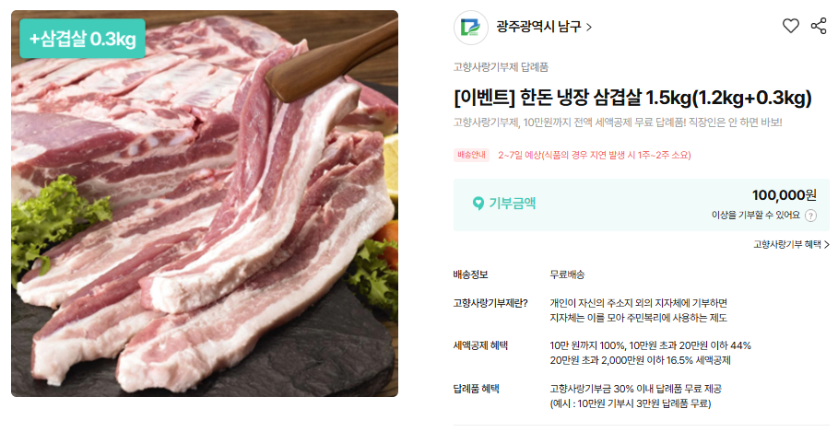The height and width of the screenshot is (432, 838).
Task: Expand the arrow after 고향사랑기부 혜택
Action: (827, 245)
